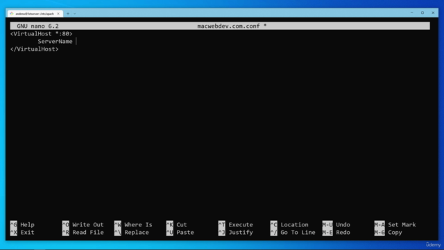This screenshot has height=250, width=444.
Task: Click the GNU nano 6.2 title text
Action: pos(37,26)
